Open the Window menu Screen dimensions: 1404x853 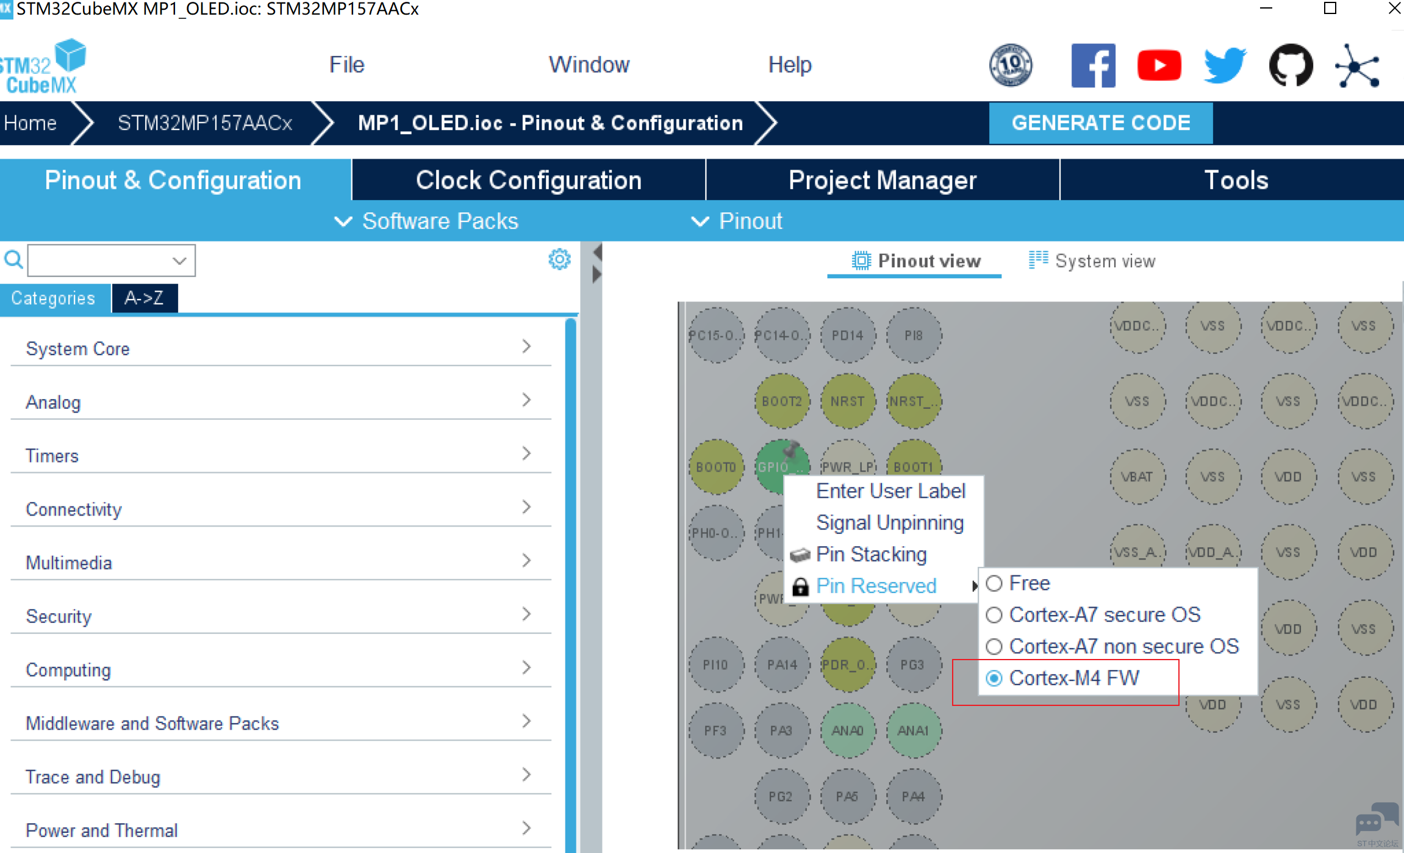pyautogui.click(x=589, y=65)
